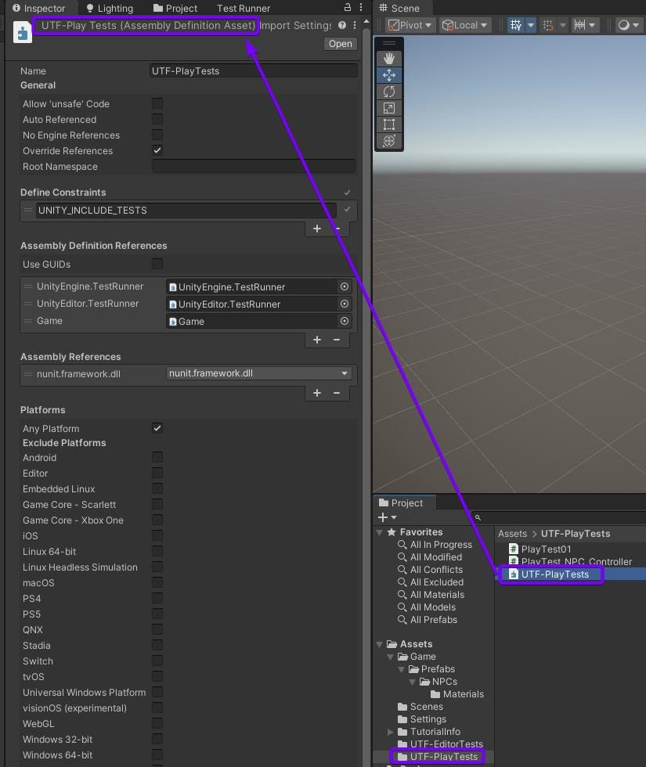Screen dimensions: 646x767
Task: Remove the nunit assembly reference
Action: (337, 393)
